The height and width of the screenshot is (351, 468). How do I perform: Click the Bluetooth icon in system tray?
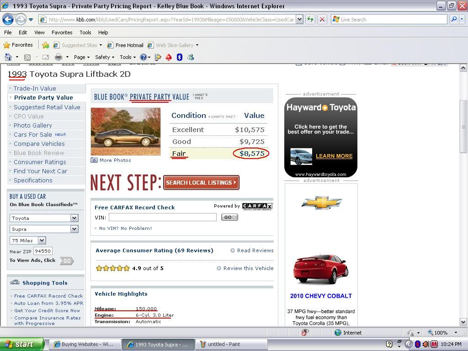point(418,345)
